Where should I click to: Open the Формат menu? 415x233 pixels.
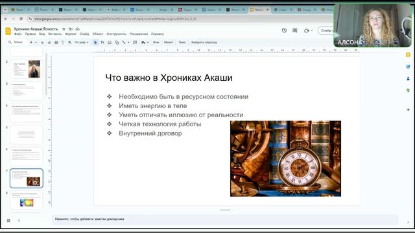coord(71,34)
